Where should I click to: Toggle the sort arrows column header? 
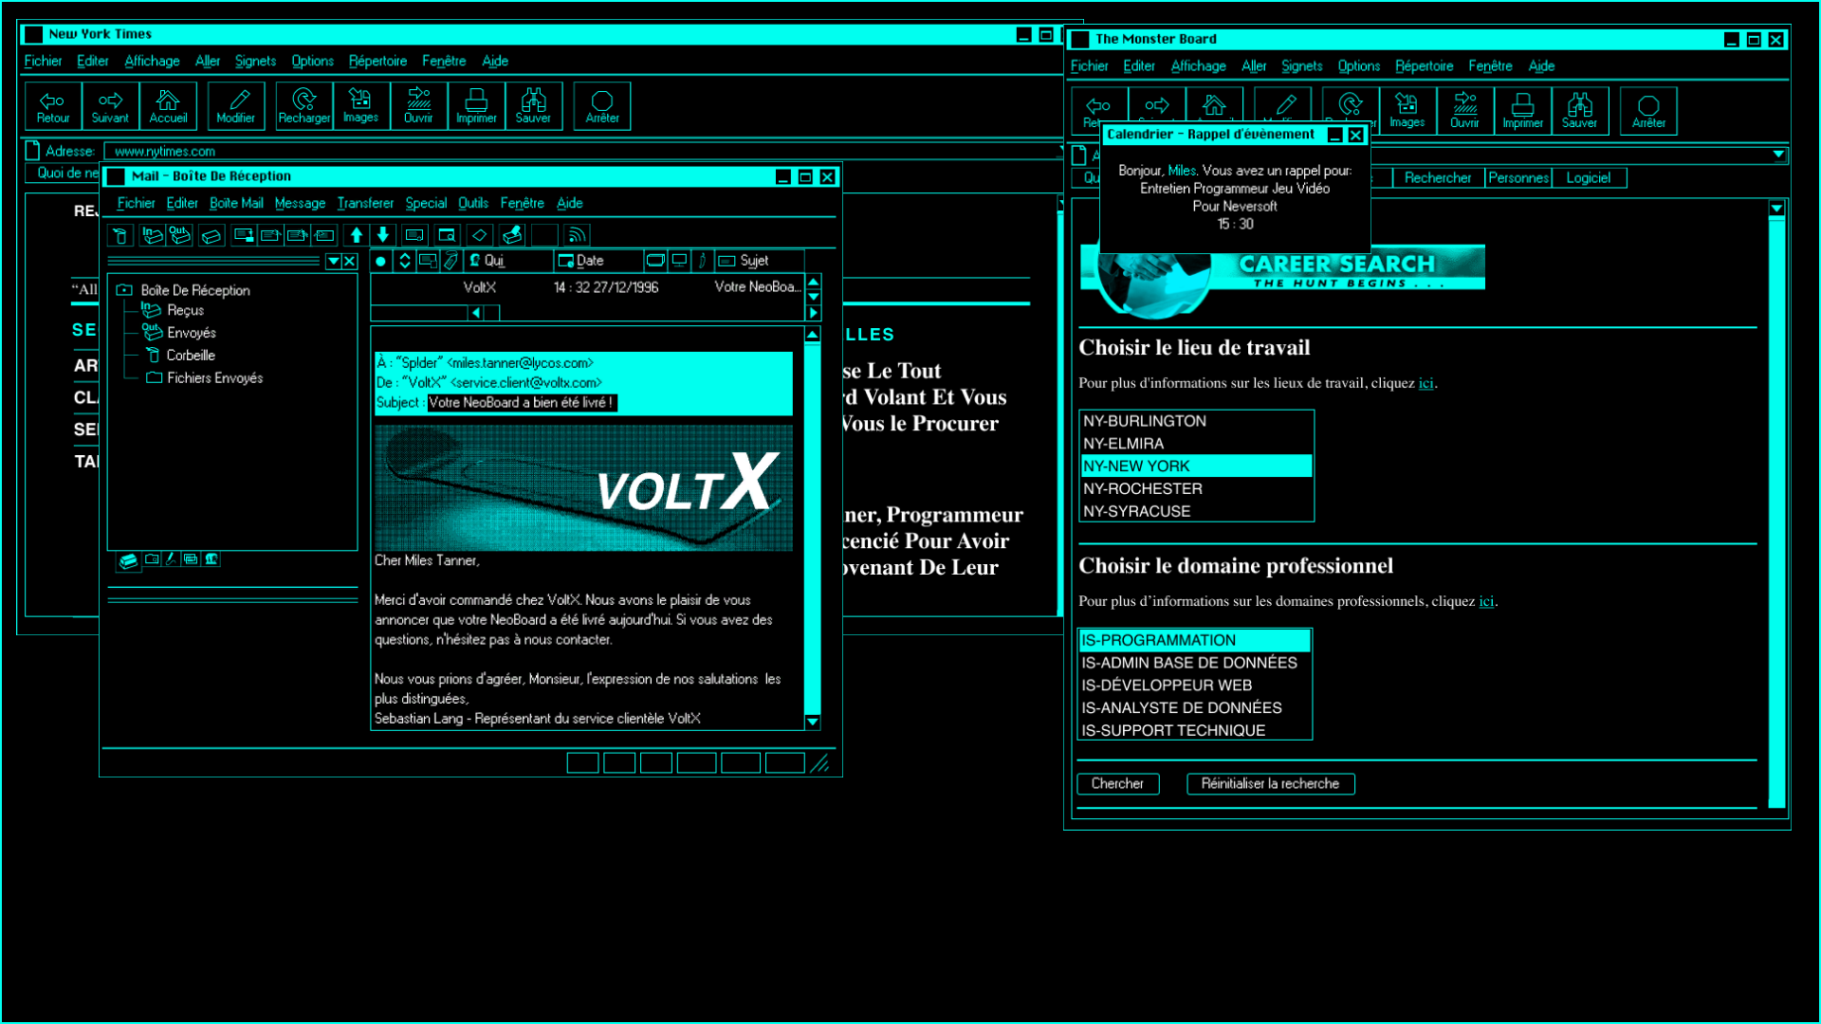(x=405, y=261)
